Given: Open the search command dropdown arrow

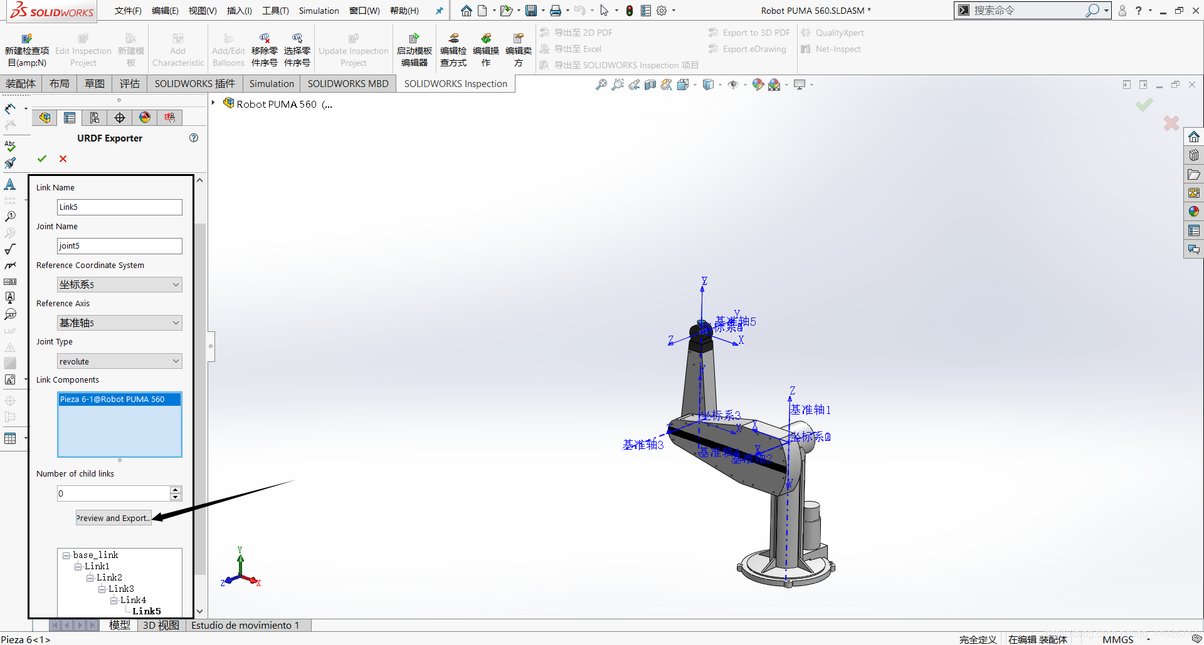Looking at the screenshot, I should coord(1106,11).
